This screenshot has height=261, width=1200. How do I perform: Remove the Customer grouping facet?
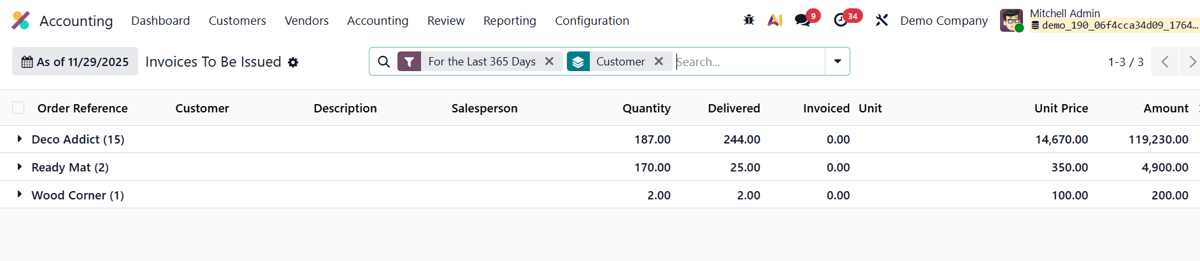659,62
